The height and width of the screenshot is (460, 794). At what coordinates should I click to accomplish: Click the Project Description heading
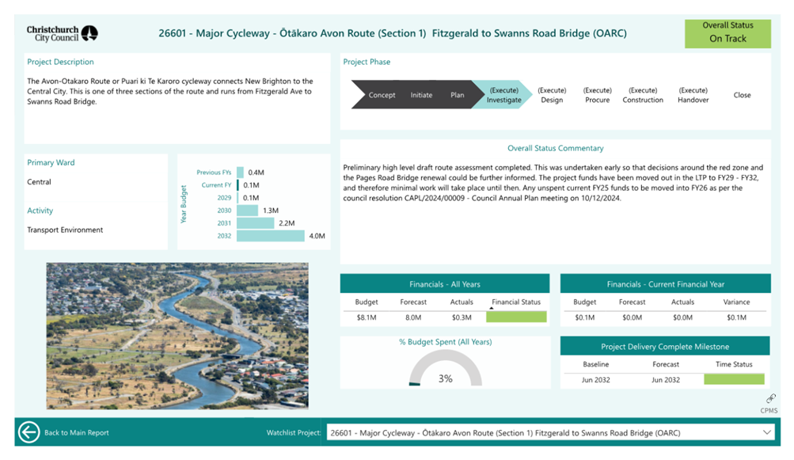tap(60, 62)
